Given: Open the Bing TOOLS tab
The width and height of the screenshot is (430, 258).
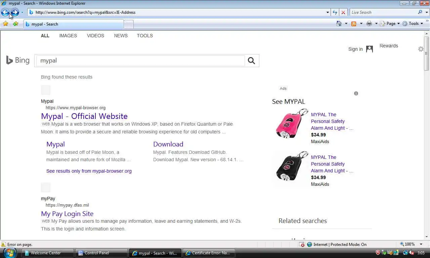Looking at the screenshot, I should (145, 36).
